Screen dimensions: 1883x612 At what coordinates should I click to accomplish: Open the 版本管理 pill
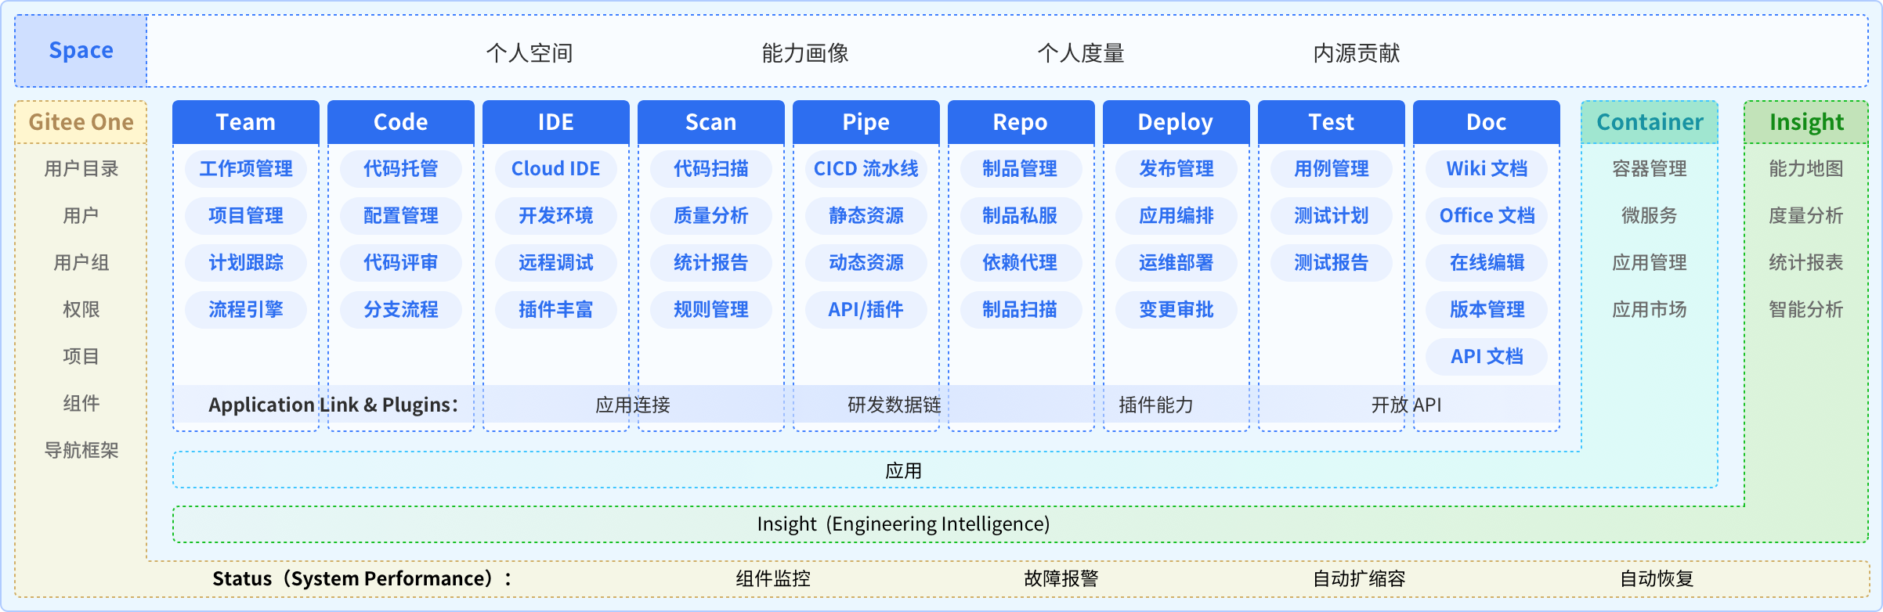point(1487,310)
